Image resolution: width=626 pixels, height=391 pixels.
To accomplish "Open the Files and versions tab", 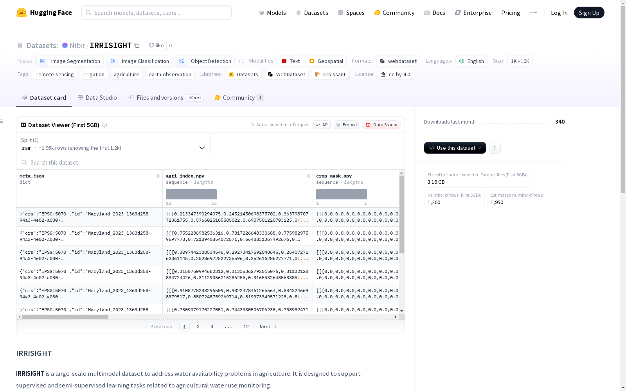I will click(165, 98).
